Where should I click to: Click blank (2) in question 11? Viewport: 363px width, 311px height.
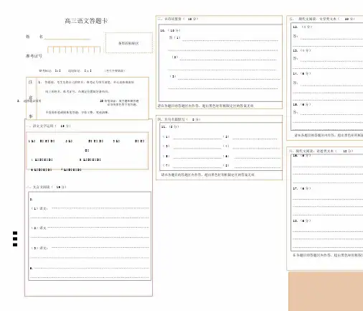[255, 139]
